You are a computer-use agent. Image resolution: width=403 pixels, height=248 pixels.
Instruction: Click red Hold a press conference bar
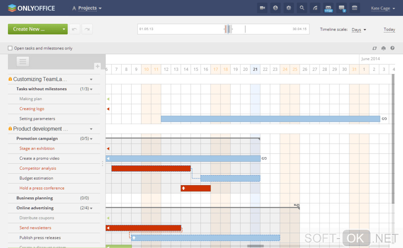[196, 188]
